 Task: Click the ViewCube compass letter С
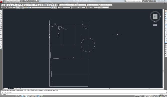[155, 11]
